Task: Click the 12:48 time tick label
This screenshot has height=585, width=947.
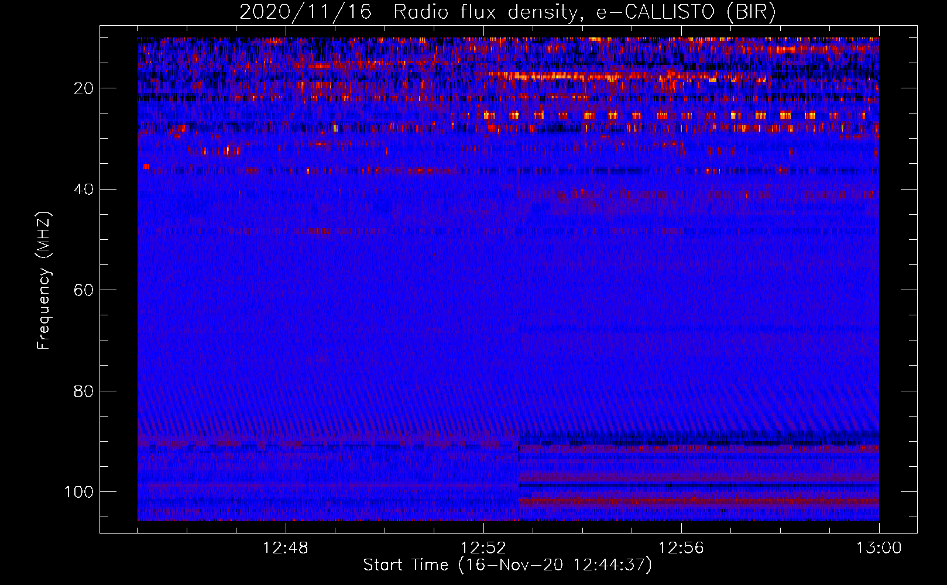Action: (286, 548)
